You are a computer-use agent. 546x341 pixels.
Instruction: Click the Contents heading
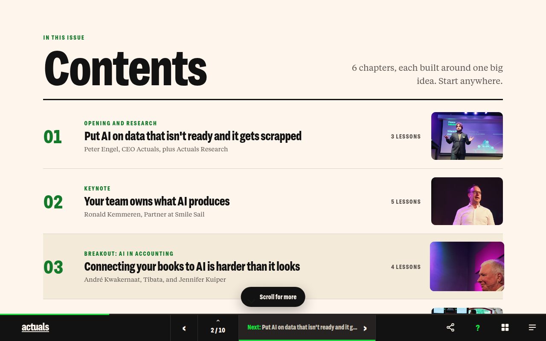click(125, 68)
